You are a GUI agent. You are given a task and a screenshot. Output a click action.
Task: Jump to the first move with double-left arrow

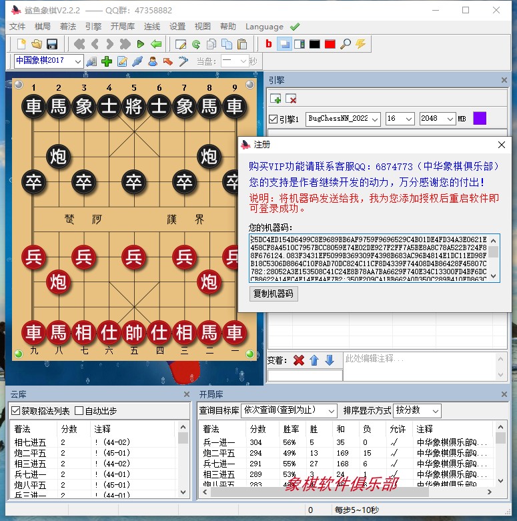(x=79, y=44)
